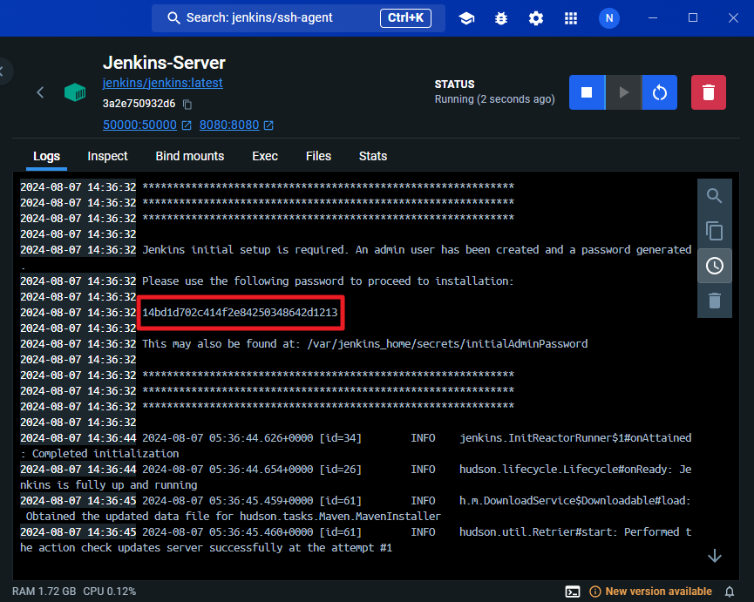This screenshot has width=754, height=602.
Task: Click the CPU 0.12% status entry
Action: tap(110, 592)
